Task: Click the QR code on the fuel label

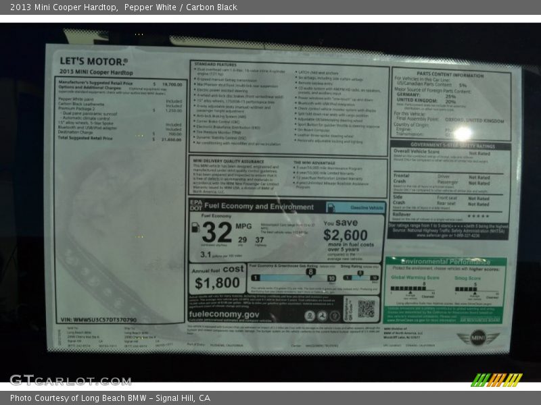Action: pos(366,308)
